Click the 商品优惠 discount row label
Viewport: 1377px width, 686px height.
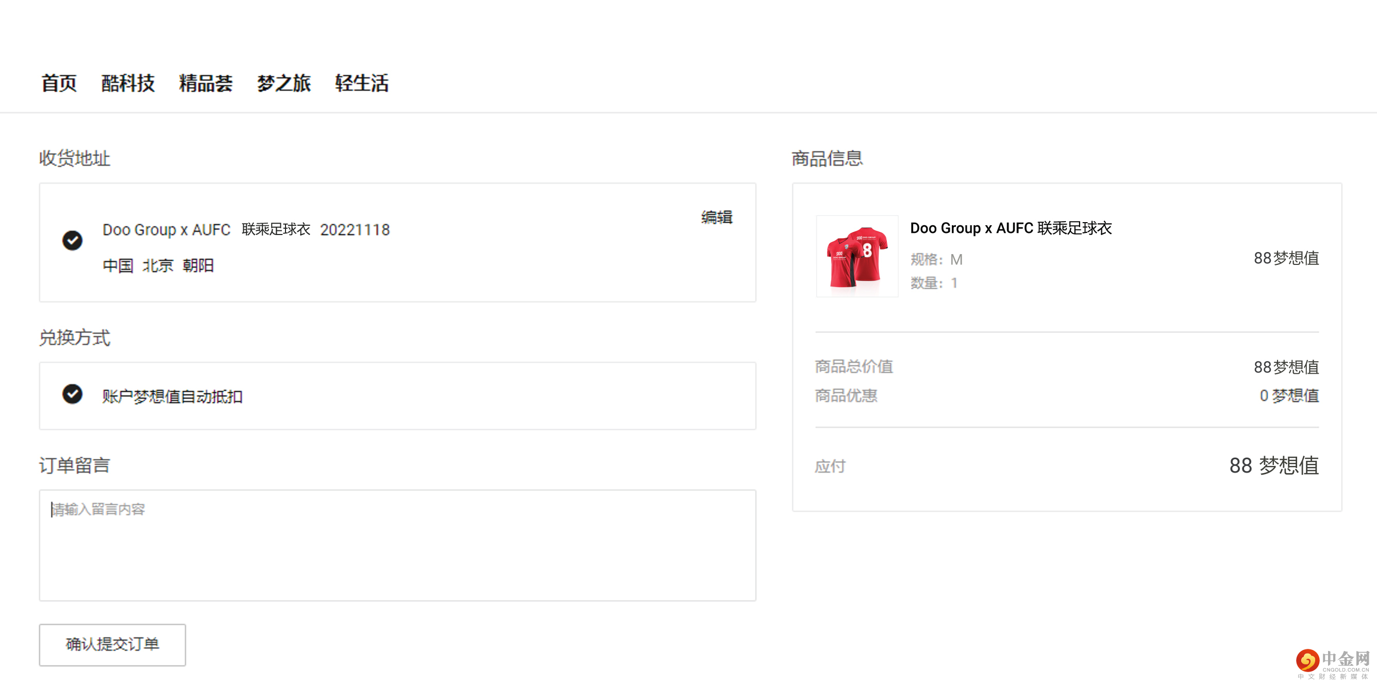pyautogui.click(x=846, y=396)
